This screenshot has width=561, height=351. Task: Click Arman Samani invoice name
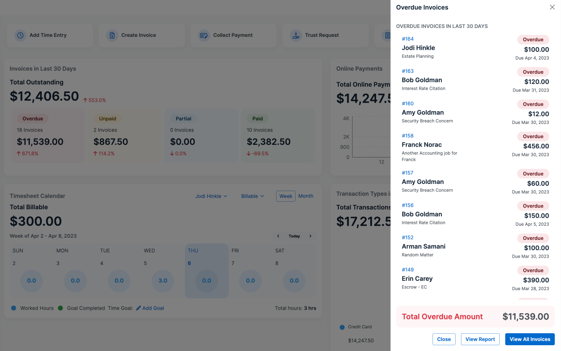pos(424,247)
